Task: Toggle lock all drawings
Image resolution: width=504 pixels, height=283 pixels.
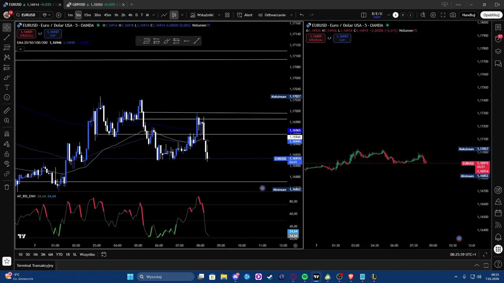Action: pos(7,154)
